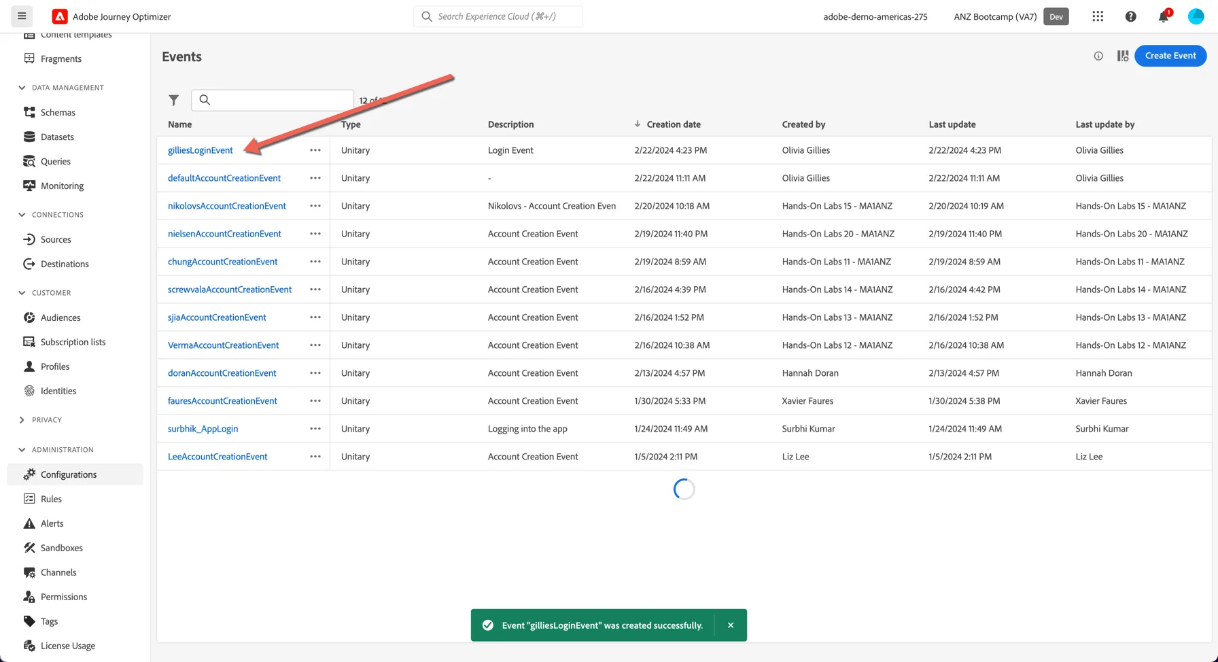Image resolution: width=1218 pixels, height=662 pixels.
Task: Click the Adobe Journey Optimizer logo
Action: (x=60, y=16)
